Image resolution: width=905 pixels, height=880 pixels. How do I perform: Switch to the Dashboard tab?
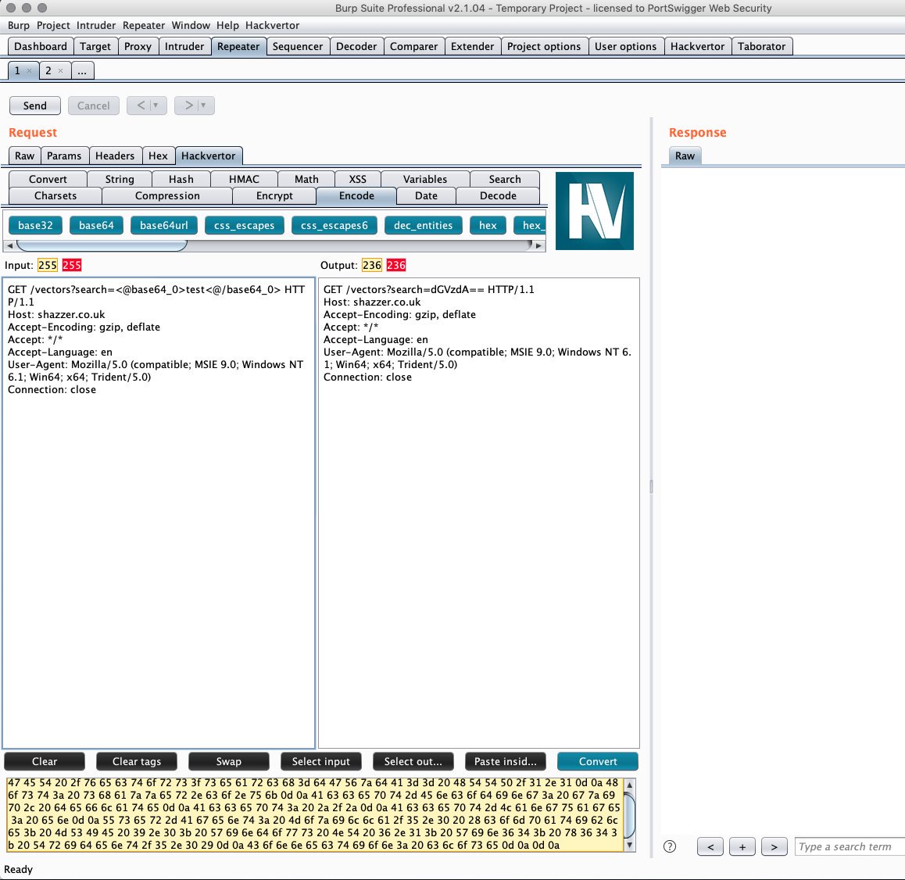pyautogui.click(x=41, y=46)
